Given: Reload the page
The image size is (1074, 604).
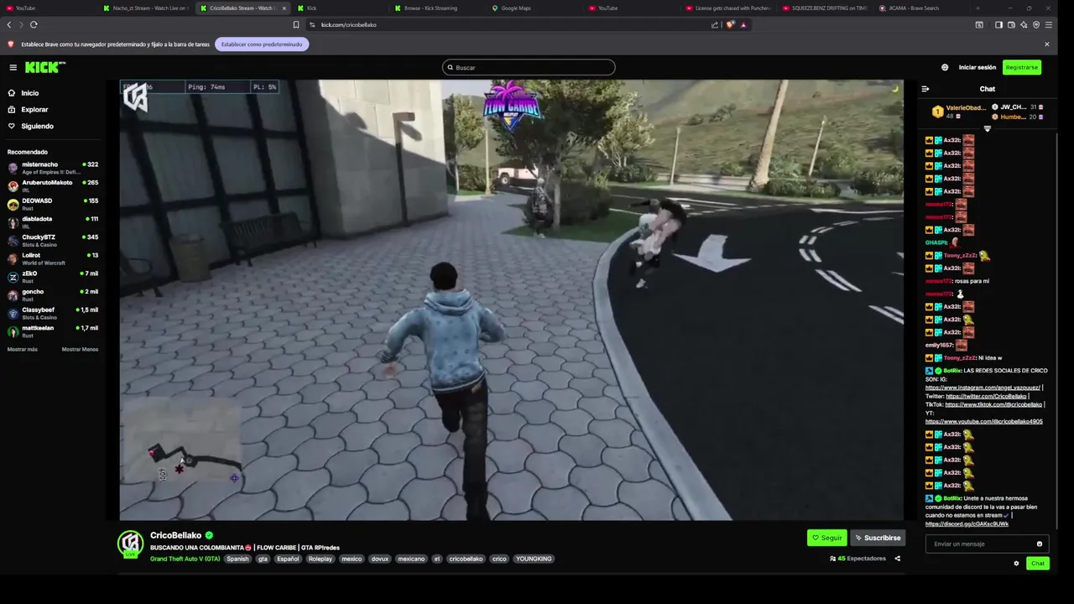Looking at the screenshot, I should (34, 24).
